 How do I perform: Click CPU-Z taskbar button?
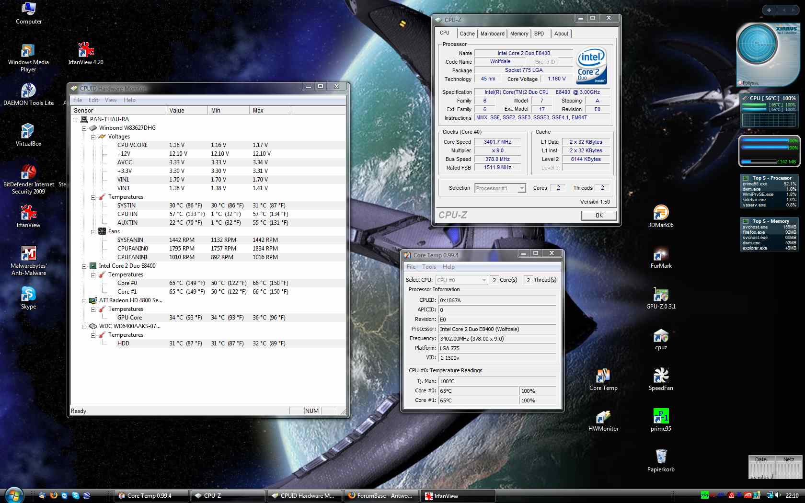[228, 496]
